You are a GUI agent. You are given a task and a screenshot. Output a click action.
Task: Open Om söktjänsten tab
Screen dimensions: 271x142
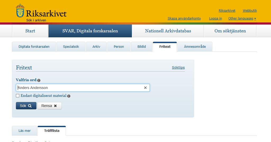point(230,31)
